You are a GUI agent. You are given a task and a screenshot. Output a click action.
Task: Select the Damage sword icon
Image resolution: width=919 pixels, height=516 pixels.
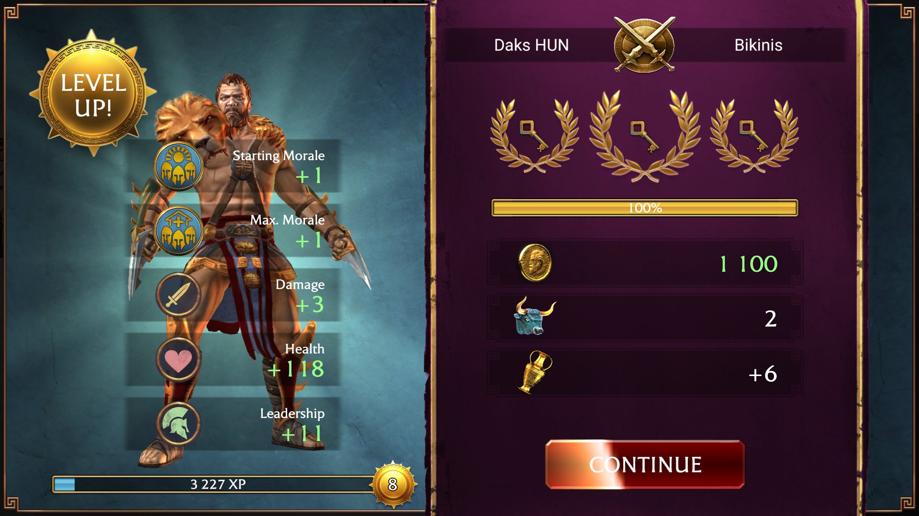(x=179, y=295)
